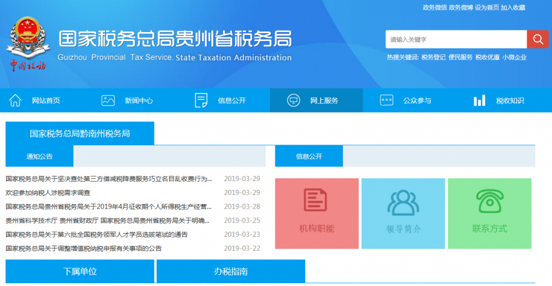Click the 加入收藏 link
Screen dimensions: 552x286
click(513, 7)
